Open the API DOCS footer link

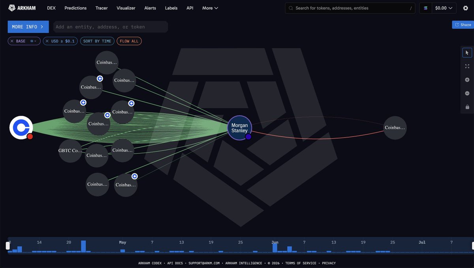[x=175, y=263]
